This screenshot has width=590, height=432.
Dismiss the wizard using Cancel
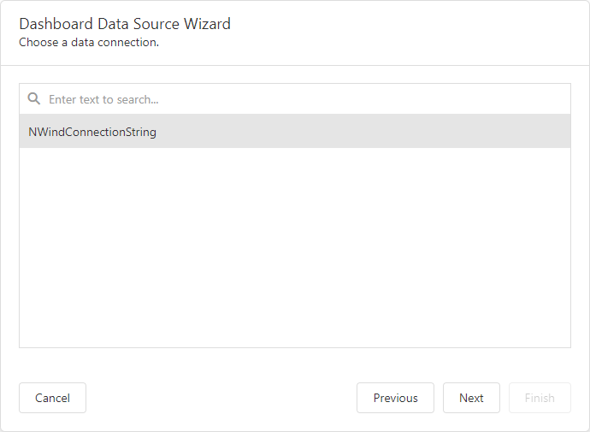(53, 398)
